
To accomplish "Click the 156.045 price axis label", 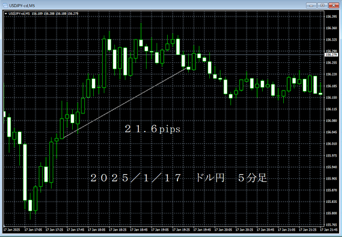I will click(331, 132).
